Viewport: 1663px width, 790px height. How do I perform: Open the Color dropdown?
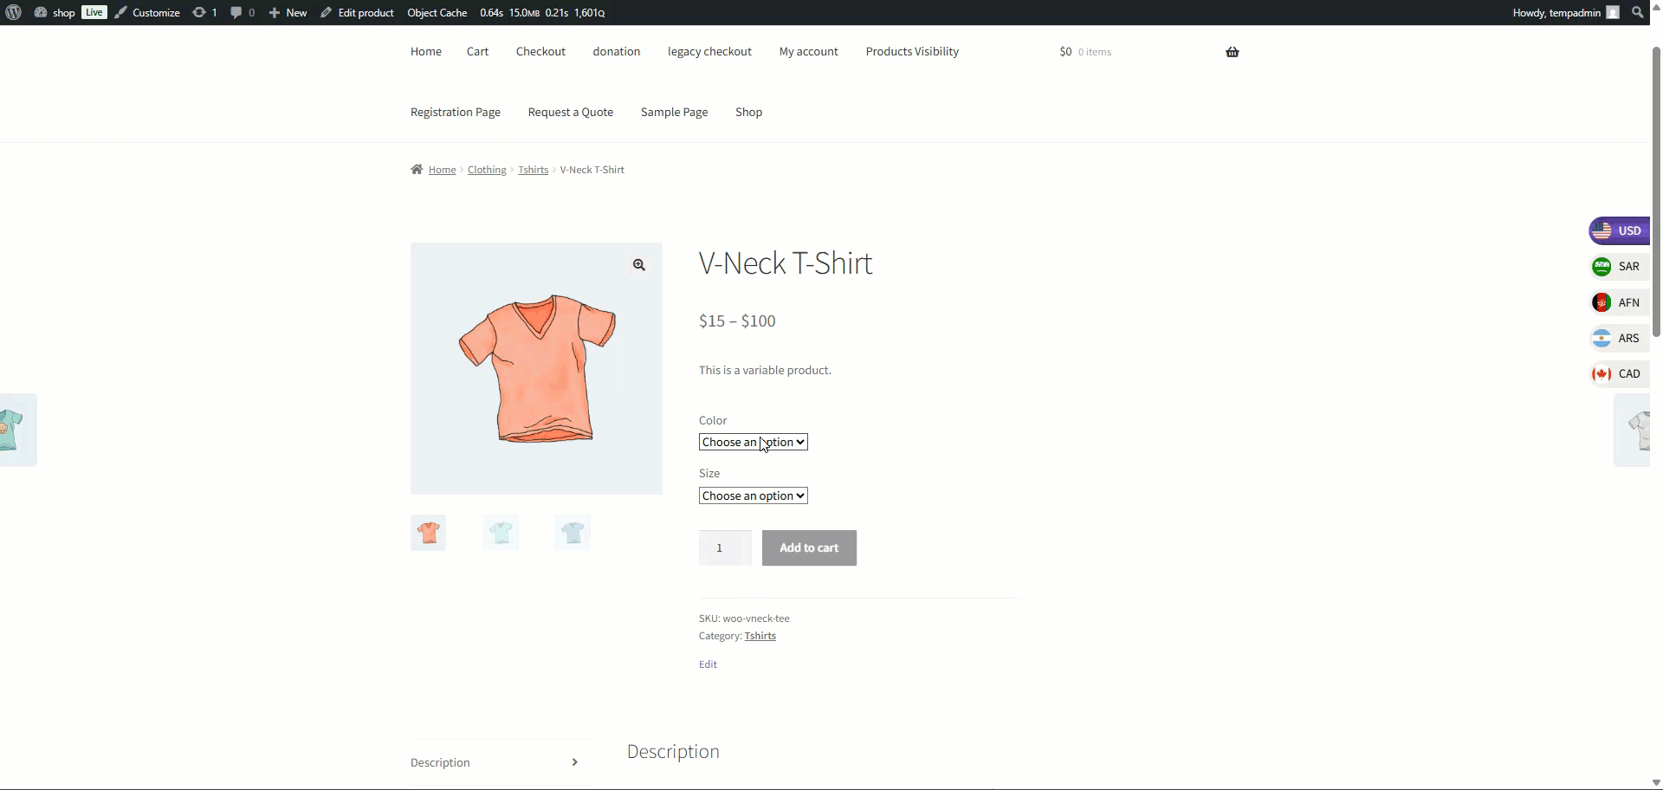753,442
